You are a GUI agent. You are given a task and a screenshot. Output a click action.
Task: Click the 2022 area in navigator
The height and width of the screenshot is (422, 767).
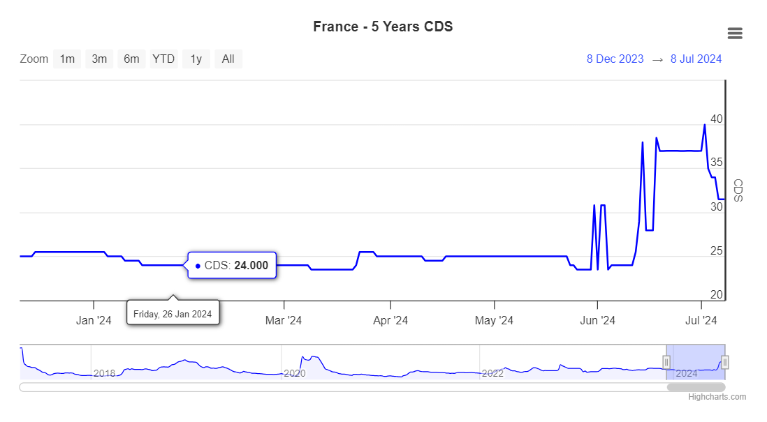coord(492,373)
